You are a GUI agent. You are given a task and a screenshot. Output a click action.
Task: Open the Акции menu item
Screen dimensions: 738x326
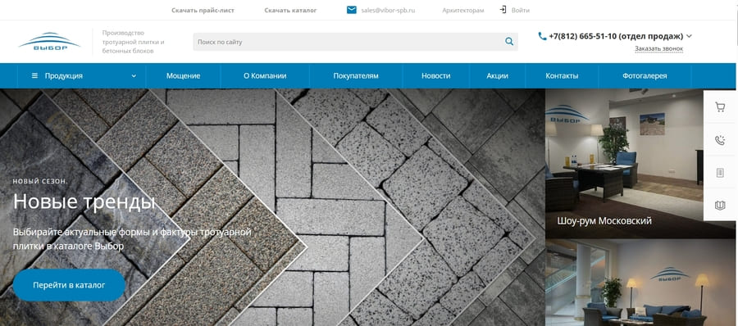497,75
